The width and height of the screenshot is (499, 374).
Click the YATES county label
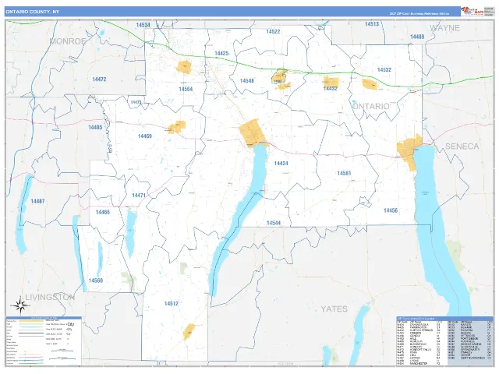point(334,309)
